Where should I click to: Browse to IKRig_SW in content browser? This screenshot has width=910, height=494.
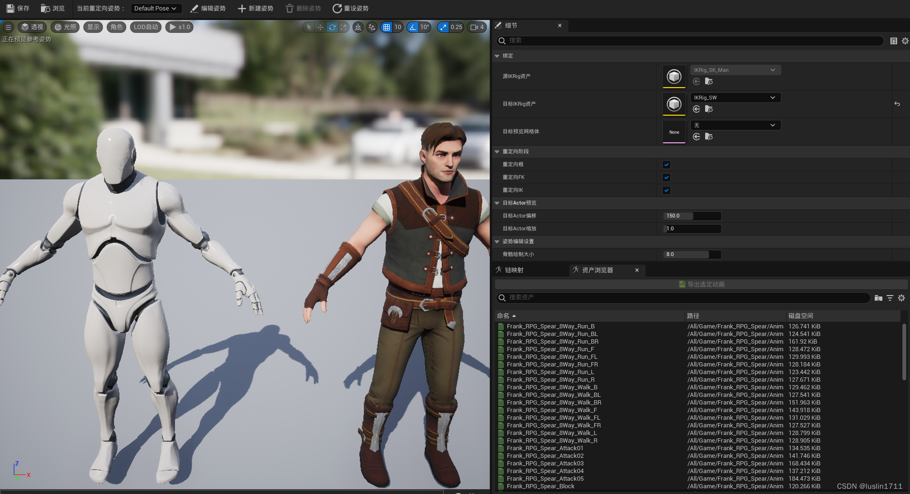tap(709, 109)
